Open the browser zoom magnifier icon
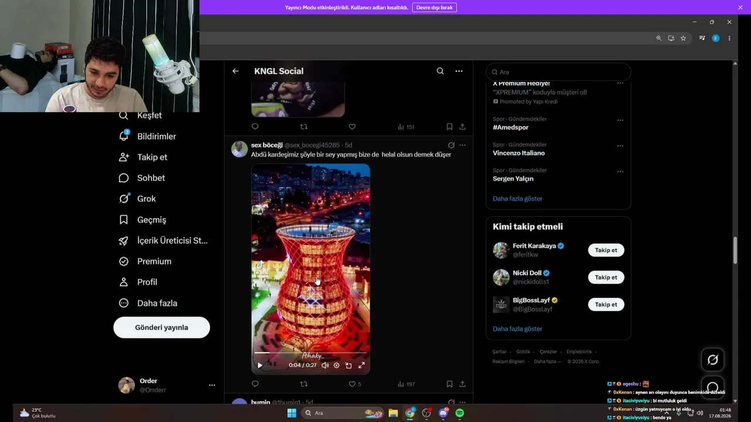Screen dimensions: 751x422 [659, 38]
